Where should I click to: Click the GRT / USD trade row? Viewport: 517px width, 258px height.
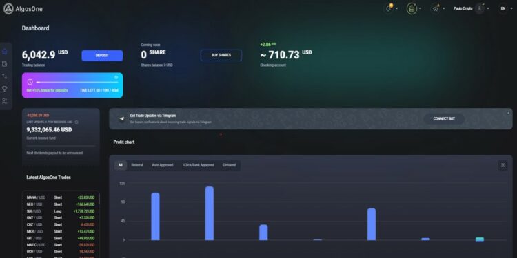pyautogui.click(x=61, y=238)
